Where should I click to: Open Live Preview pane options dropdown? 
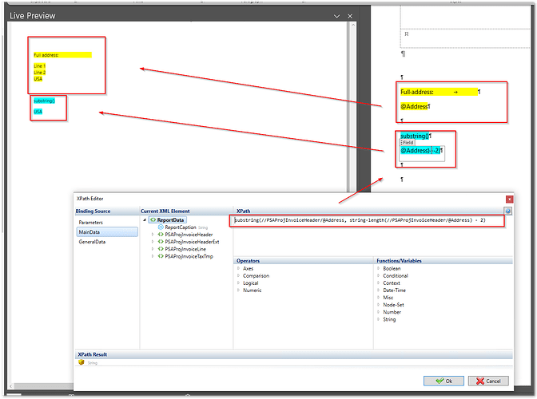coord(336,16)
